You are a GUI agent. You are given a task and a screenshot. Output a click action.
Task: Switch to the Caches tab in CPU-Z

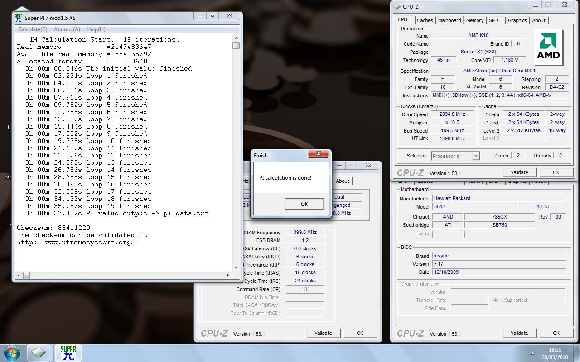425,20
